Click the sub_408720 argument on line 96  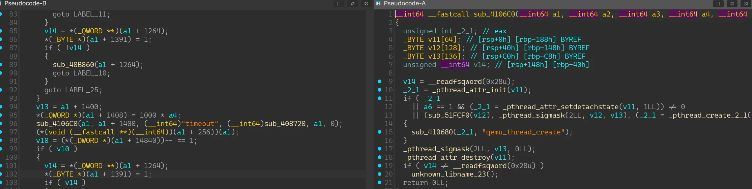coord(285,124)
